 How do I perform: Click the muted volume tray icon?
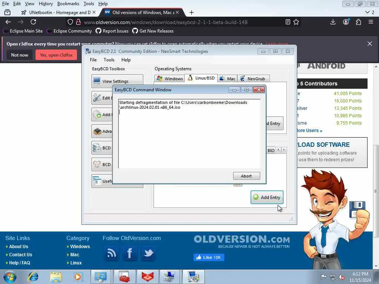(x=342, y=277)
